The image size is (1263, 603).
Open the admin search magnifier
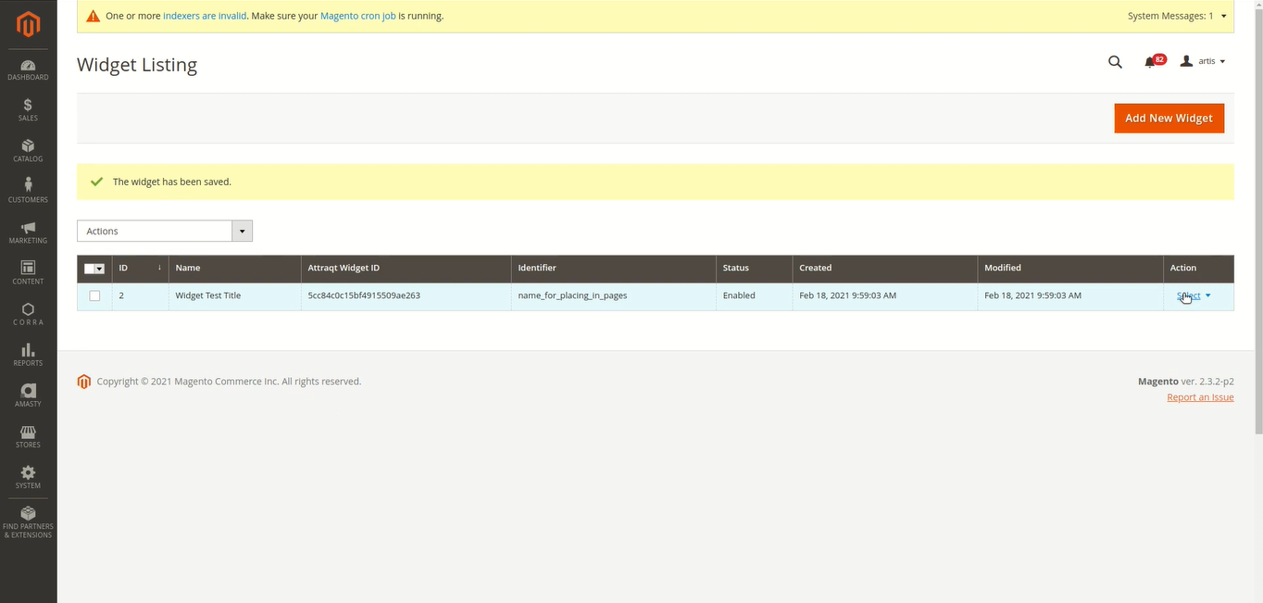(x=1115, y=61)
